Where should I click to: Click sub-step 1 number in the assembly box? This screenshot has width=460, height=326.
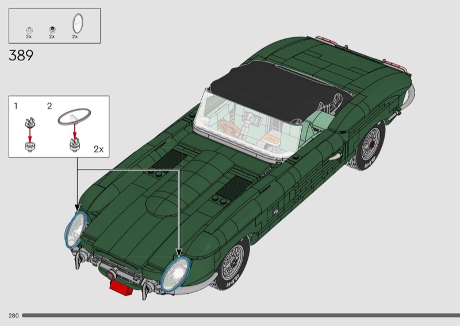click(x=16, y=106)
